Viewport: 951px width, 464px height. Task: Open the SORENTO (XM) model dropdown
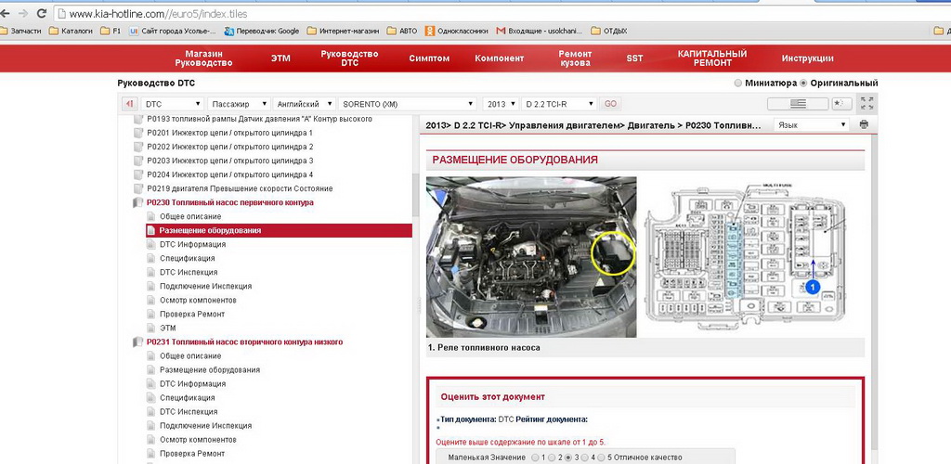[408, 104]
